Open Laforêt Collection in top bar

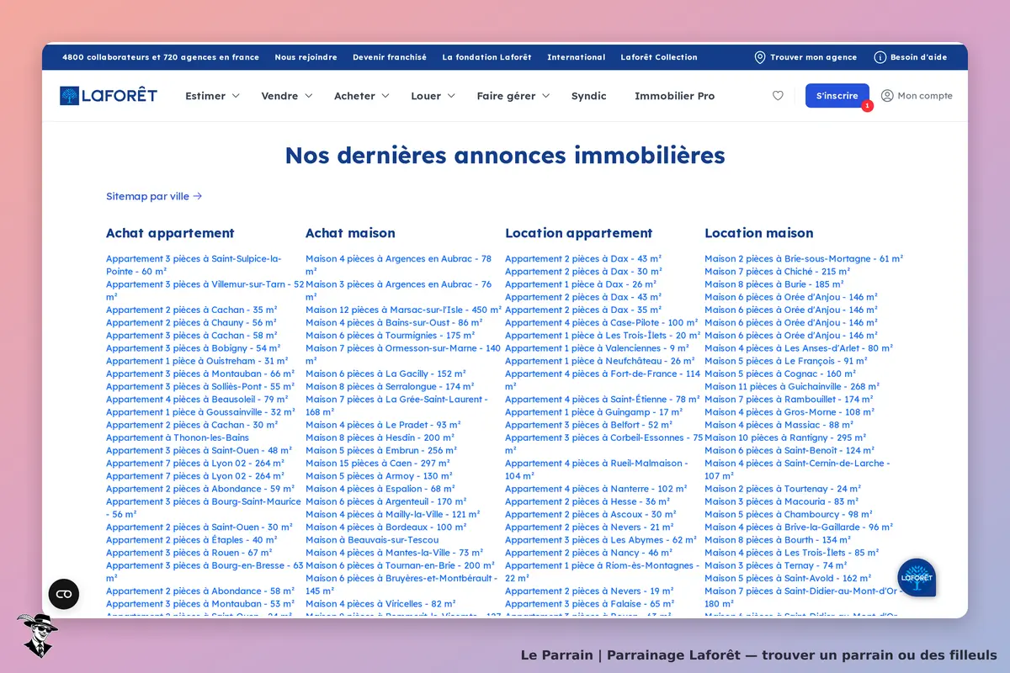659,57
